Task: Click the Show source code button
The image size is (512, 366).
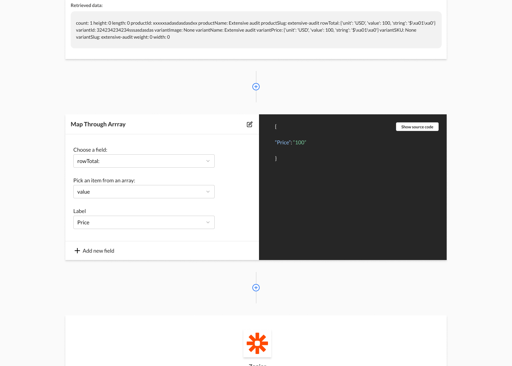Action: click(417, 127)
